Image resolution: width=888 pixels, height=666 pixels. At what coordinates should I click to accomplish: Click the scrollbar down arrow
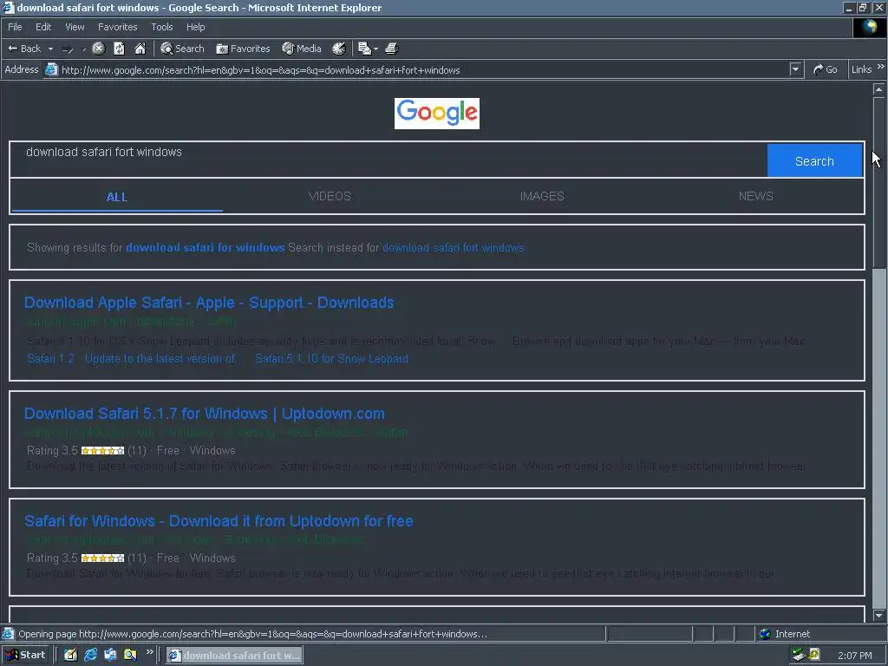click(878, 615)
